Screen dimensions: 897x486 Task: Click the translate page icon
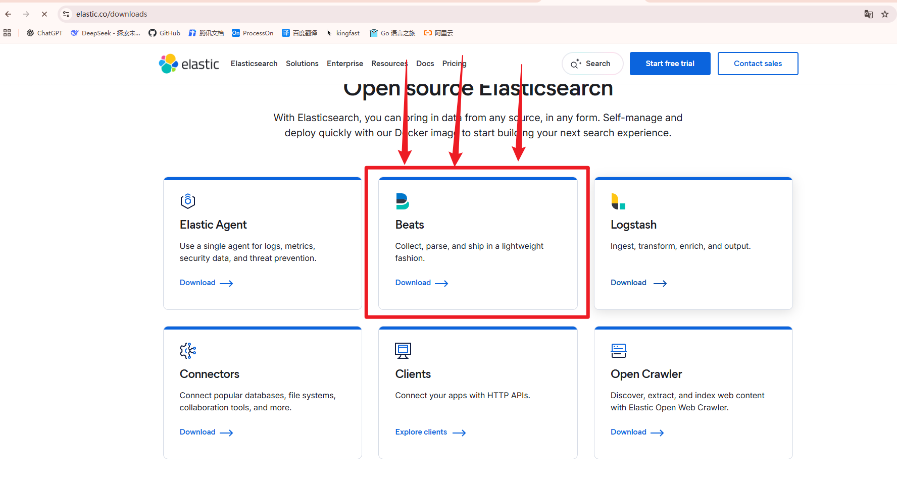point(869,14)
